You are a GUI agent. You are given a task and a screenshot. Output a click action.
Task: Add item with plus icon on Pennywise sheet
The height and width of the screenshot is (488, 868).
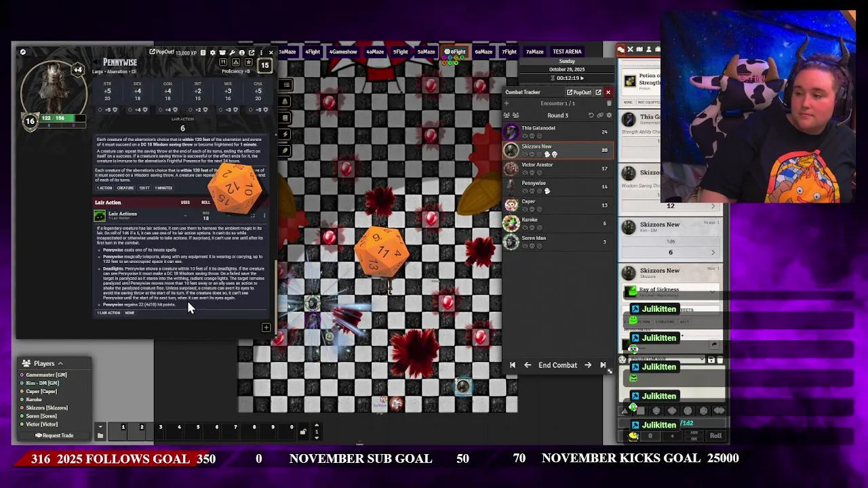click(266, 328)
